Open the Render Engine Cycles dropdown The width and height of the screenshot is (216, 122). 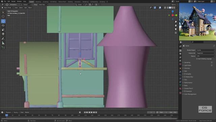coord(206,50)
